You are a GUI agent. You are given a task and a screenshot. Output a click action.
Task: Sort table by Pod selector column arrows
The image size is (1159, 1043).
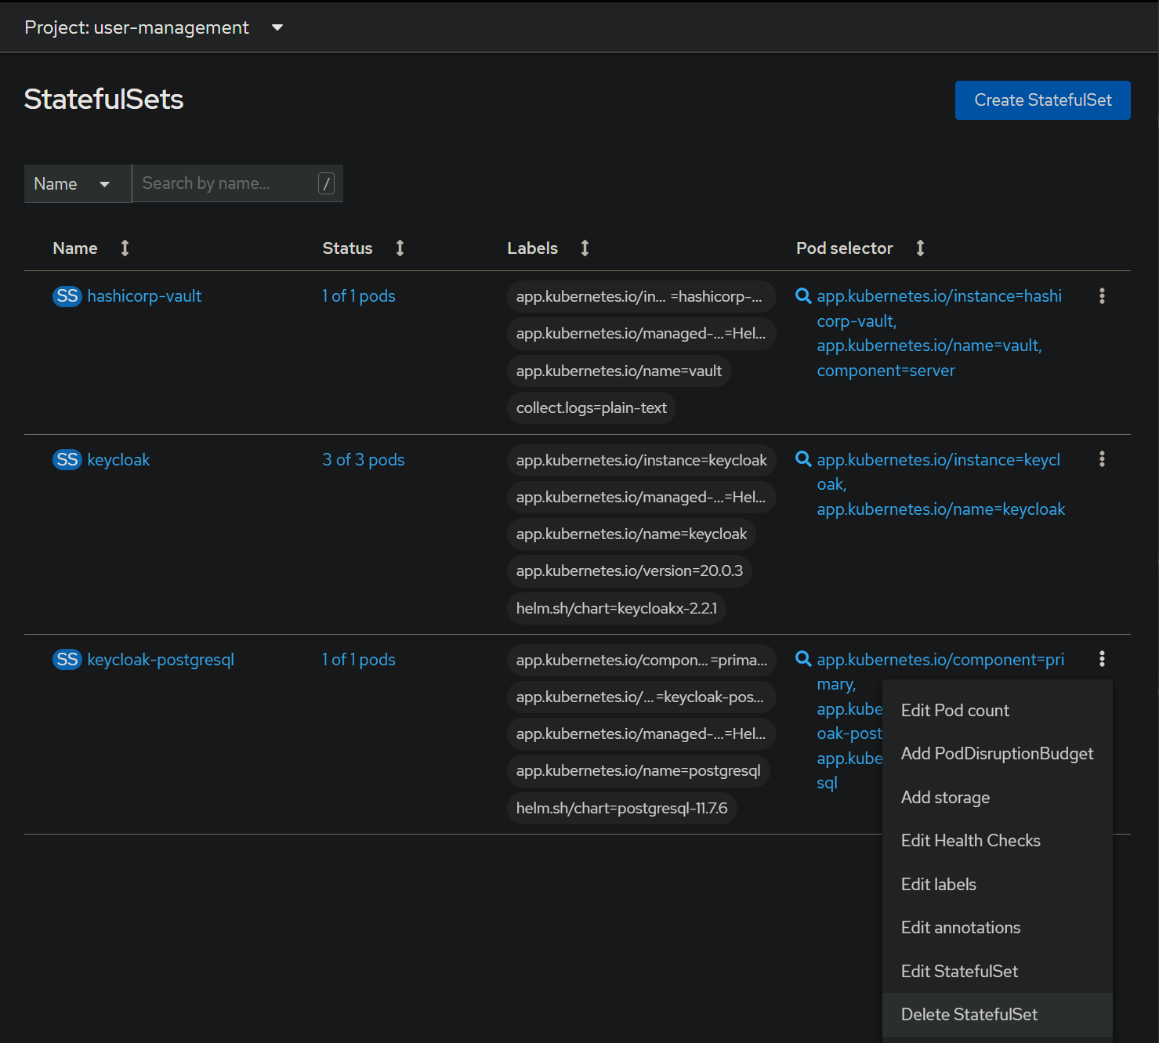[920, 248]
